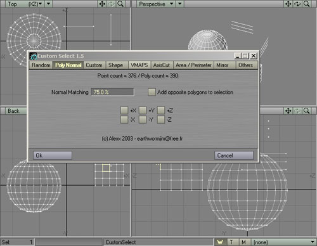The height and width of the screenshot is (246, 317).
Task: Open the VMAPS tab
Action: (x=139, y=65)
